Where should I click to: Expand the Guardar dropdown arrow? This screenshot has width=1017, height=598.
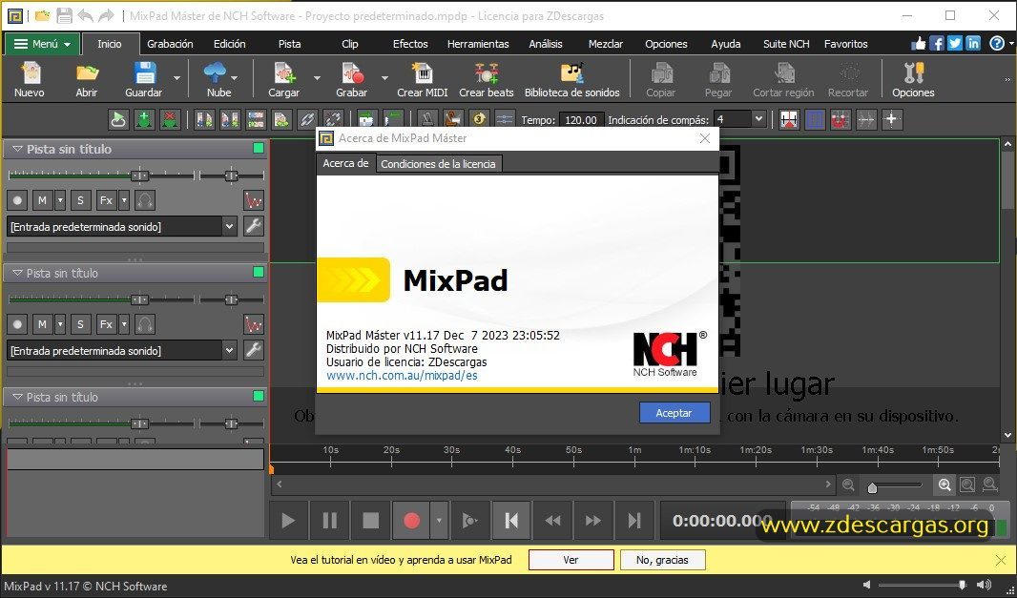tap(176, 77)
